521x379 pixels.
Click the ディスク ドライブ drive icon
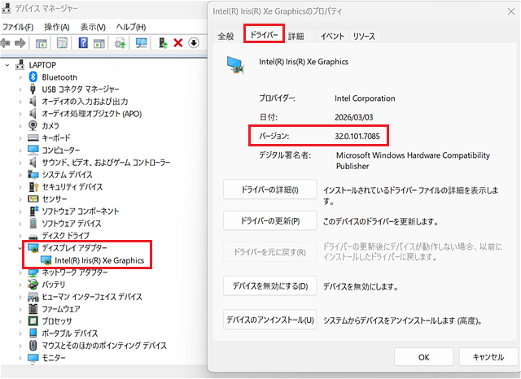(x=33, y=237)
